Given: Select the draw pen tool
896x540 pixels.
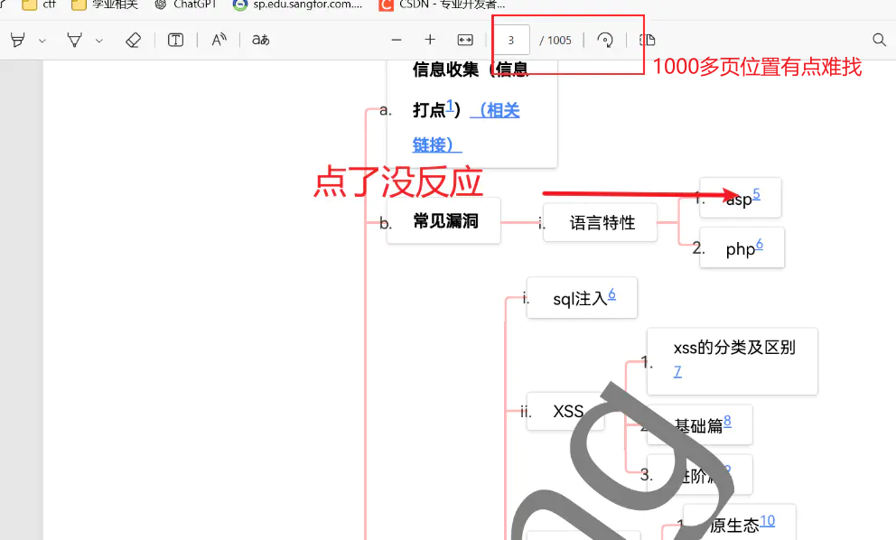Looking at the screenshot, I should 75,40.
